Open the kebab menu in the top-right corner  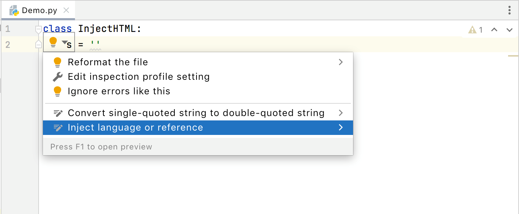pos(509,11)
